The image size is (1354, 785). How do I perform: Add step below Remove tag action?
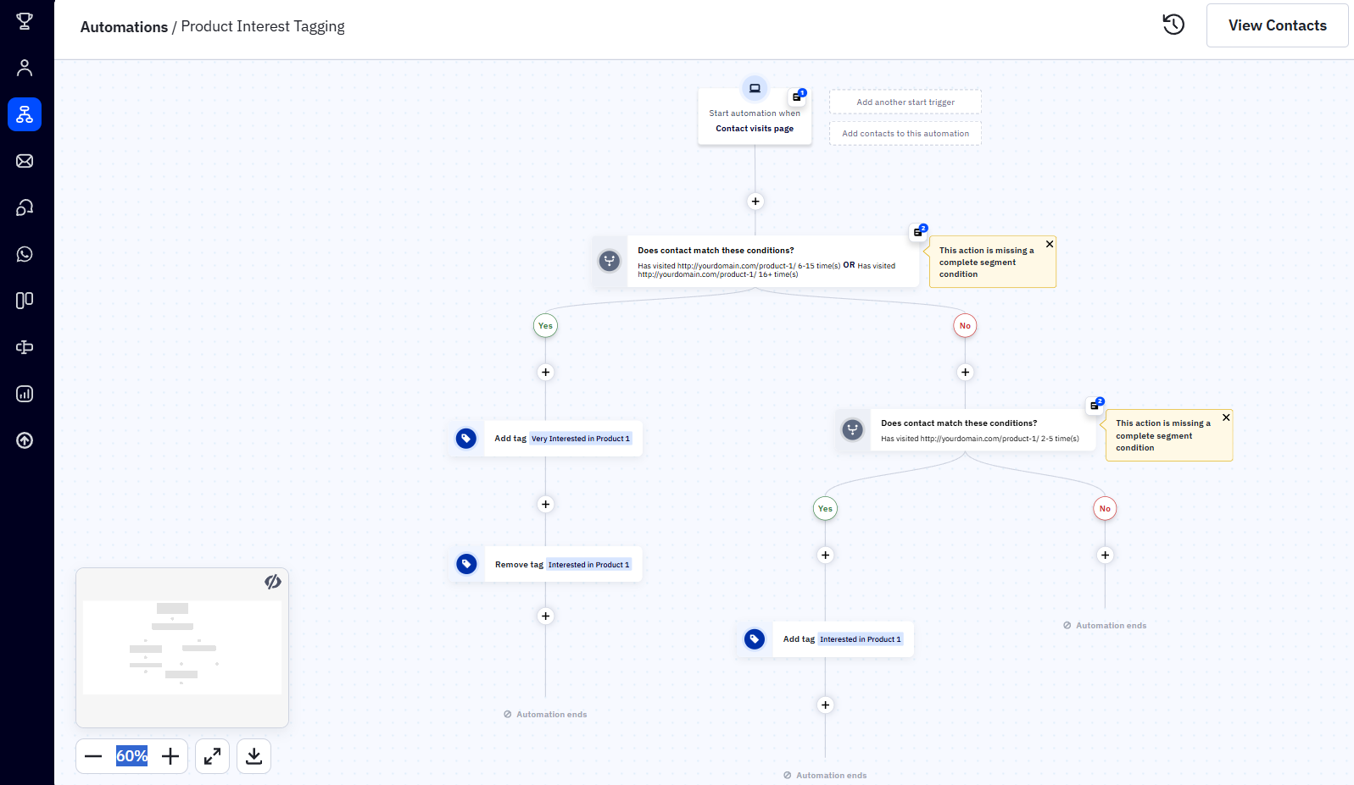click(546, 616)
